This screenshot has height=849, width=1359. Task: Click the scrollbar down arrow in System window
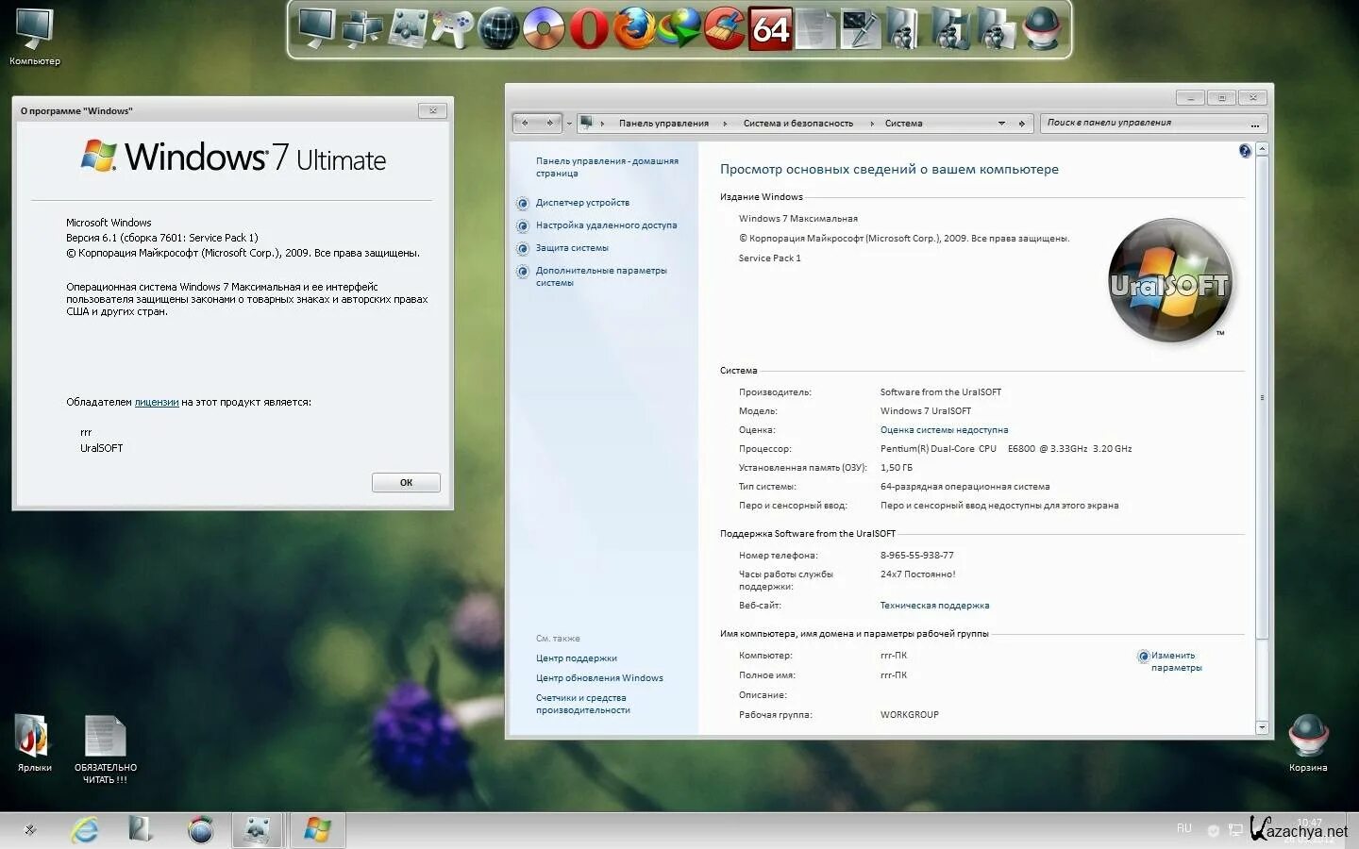coord(1262,727)
